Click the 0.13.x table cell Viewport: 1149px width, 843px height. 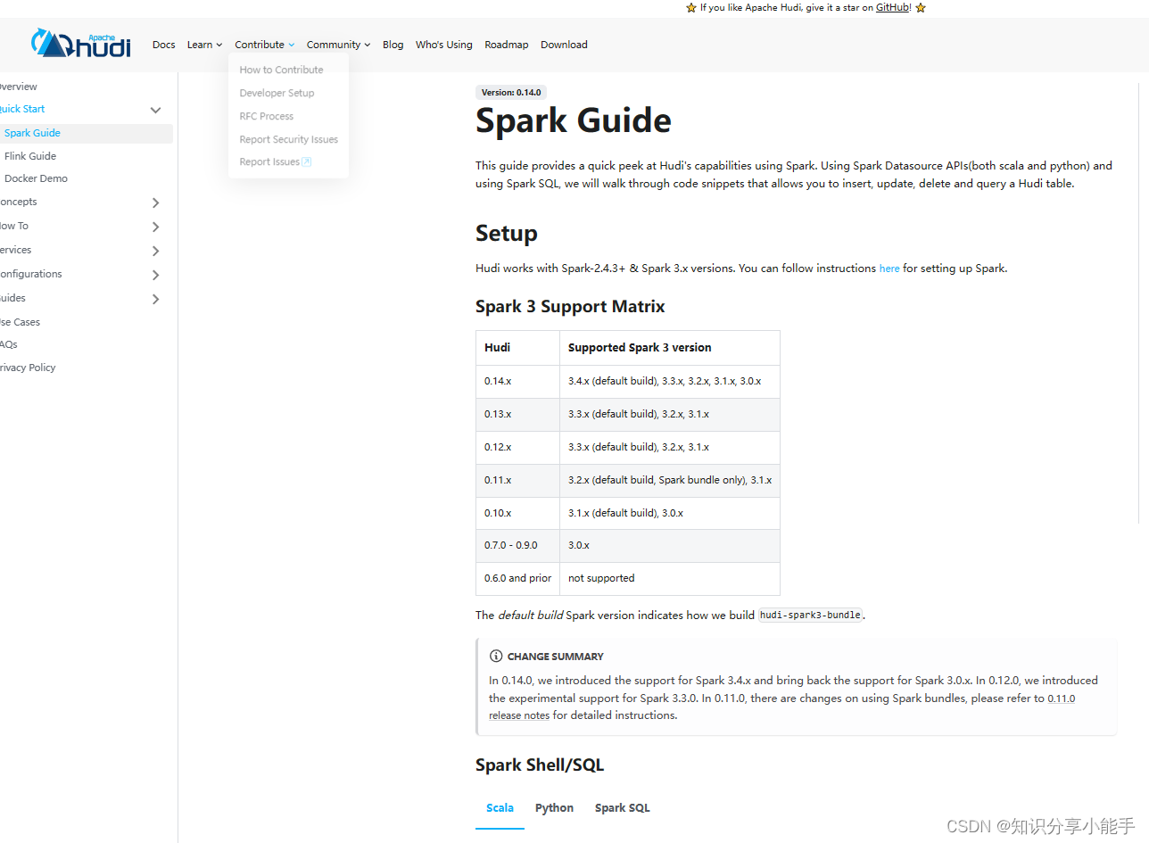coord(517,414)
